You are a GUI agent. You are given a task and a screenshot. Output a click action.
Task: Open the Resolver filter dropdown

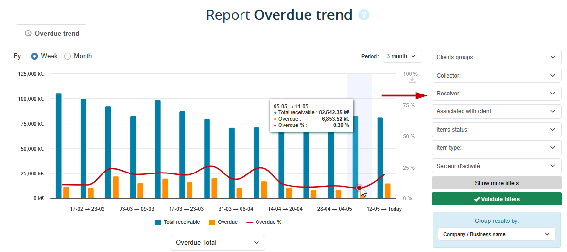pyautogui.click(x=496, y=94)
